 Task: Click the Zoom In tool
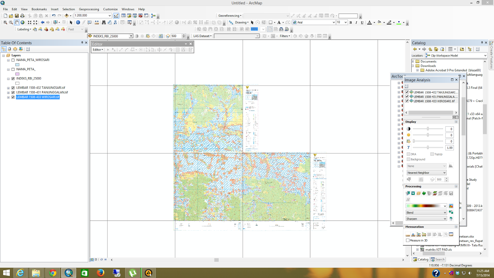(5, 22)
